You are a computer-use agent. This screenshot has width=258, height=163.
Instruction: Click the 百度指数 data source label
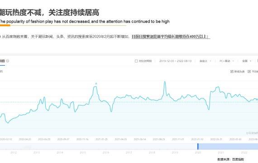coord(238,159)
